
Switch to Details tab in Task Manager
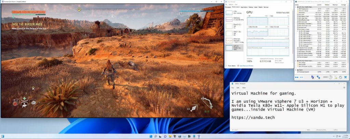click(260, 7)
